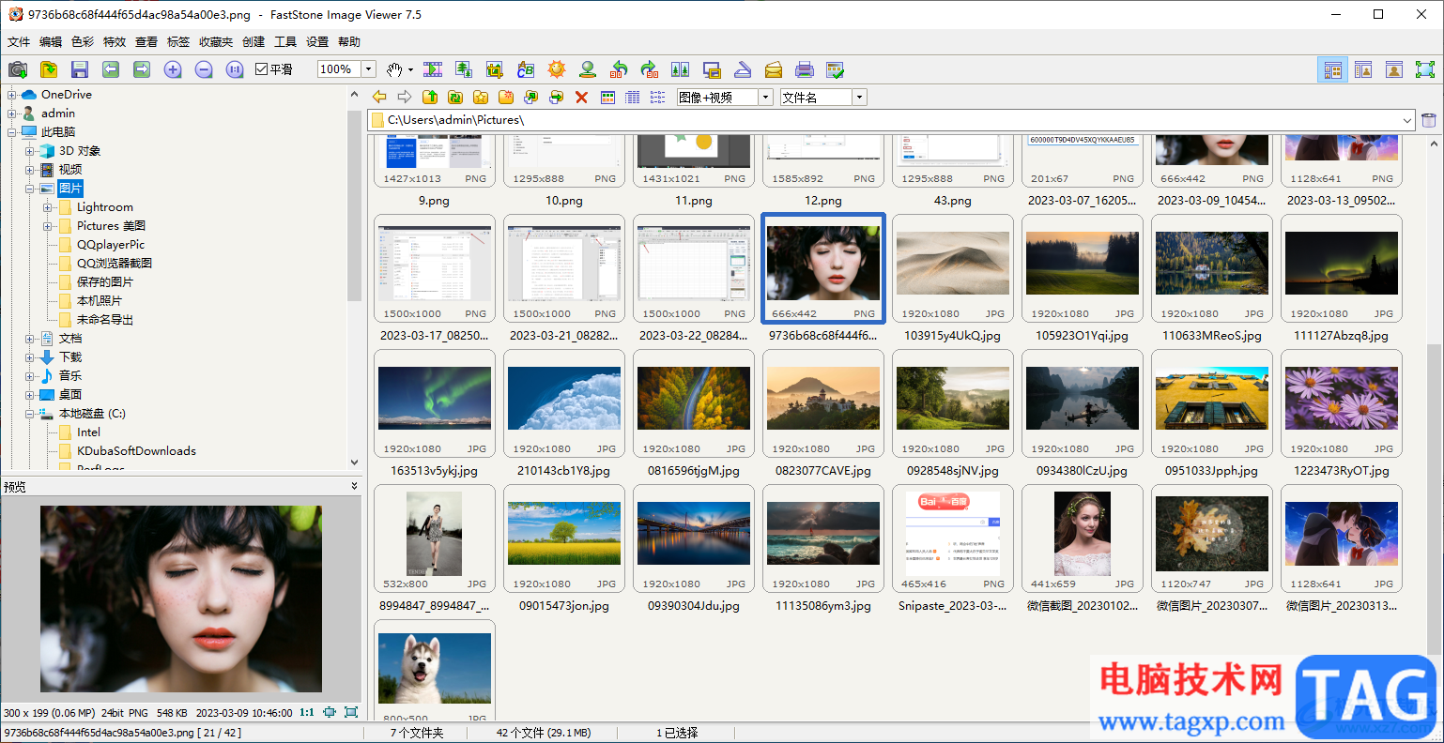Click the Slideshow film strip icon

[x=433, y=69]
